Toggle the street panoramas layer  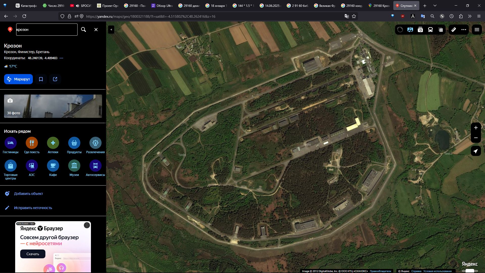(410, 30)
